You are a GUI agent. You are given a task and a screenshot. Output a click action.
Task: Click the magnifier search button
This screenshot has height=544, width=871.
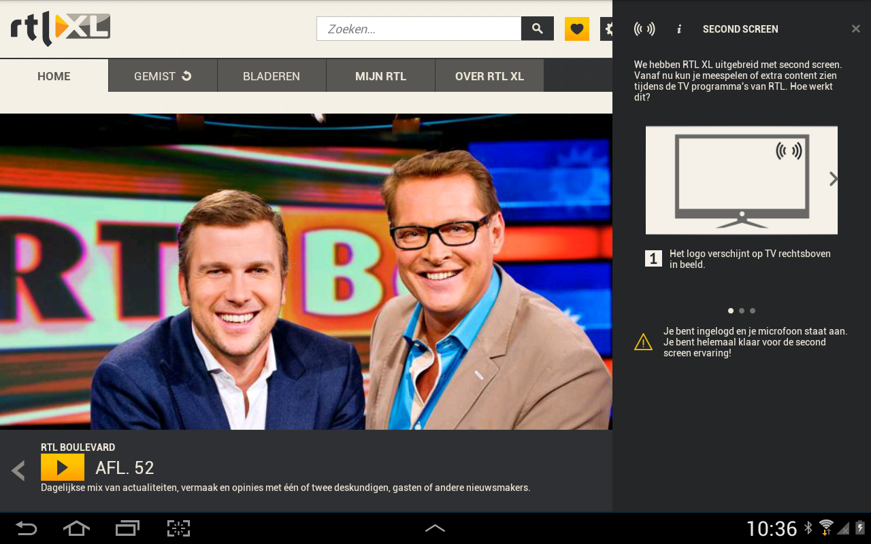point(538,29)
